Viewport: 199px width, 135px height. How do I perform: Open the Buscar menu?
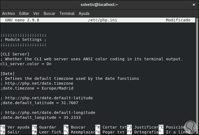pyautogui.click(x=49, y=13)
